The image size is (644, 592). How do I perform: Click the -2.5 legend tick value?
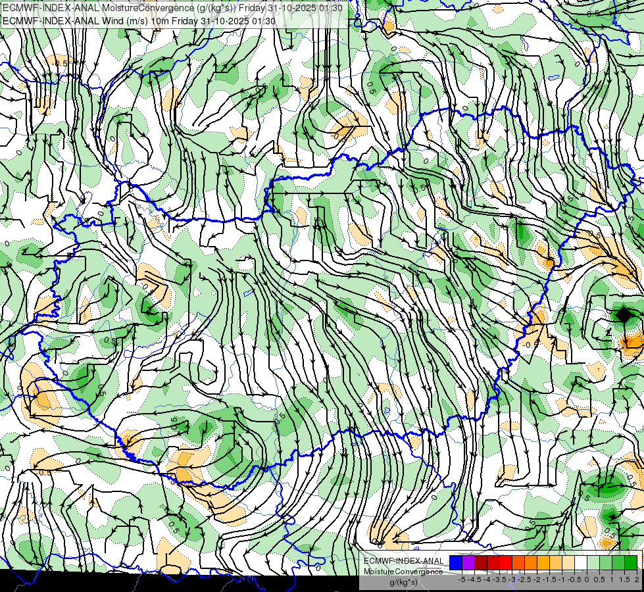pyautogui.click(x=524, y=580)
